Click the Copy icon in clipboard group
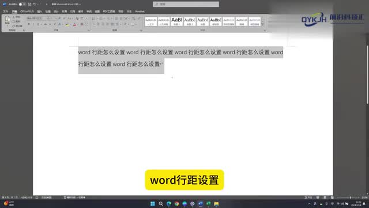Viewport: 369px width, 208px height. click(x=13, y=21)
